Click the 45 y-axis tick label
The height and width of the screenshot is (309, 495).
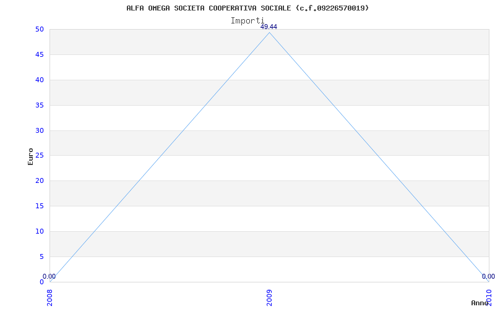click(x=40, y=54)
